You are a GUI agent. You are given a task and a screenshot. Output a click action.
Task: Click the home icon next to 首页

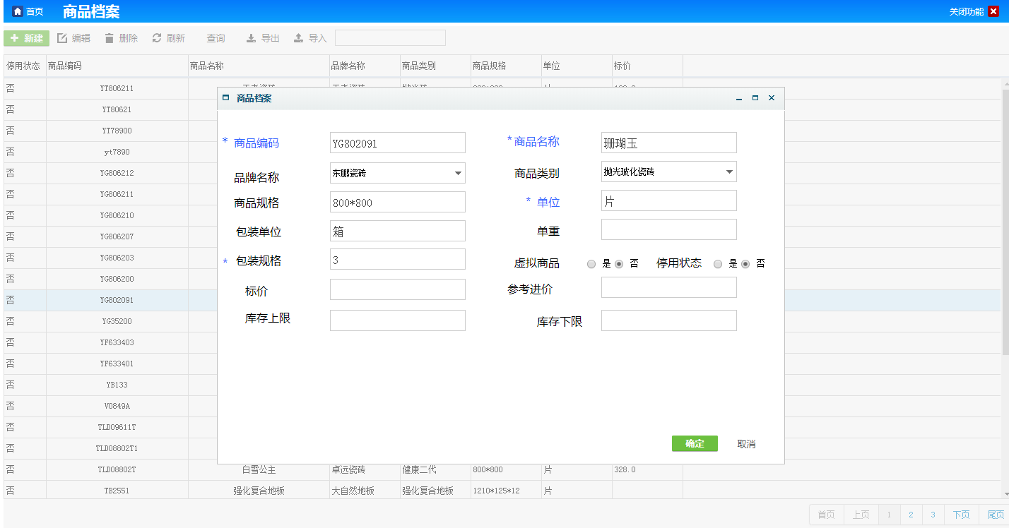coord(18,11)
